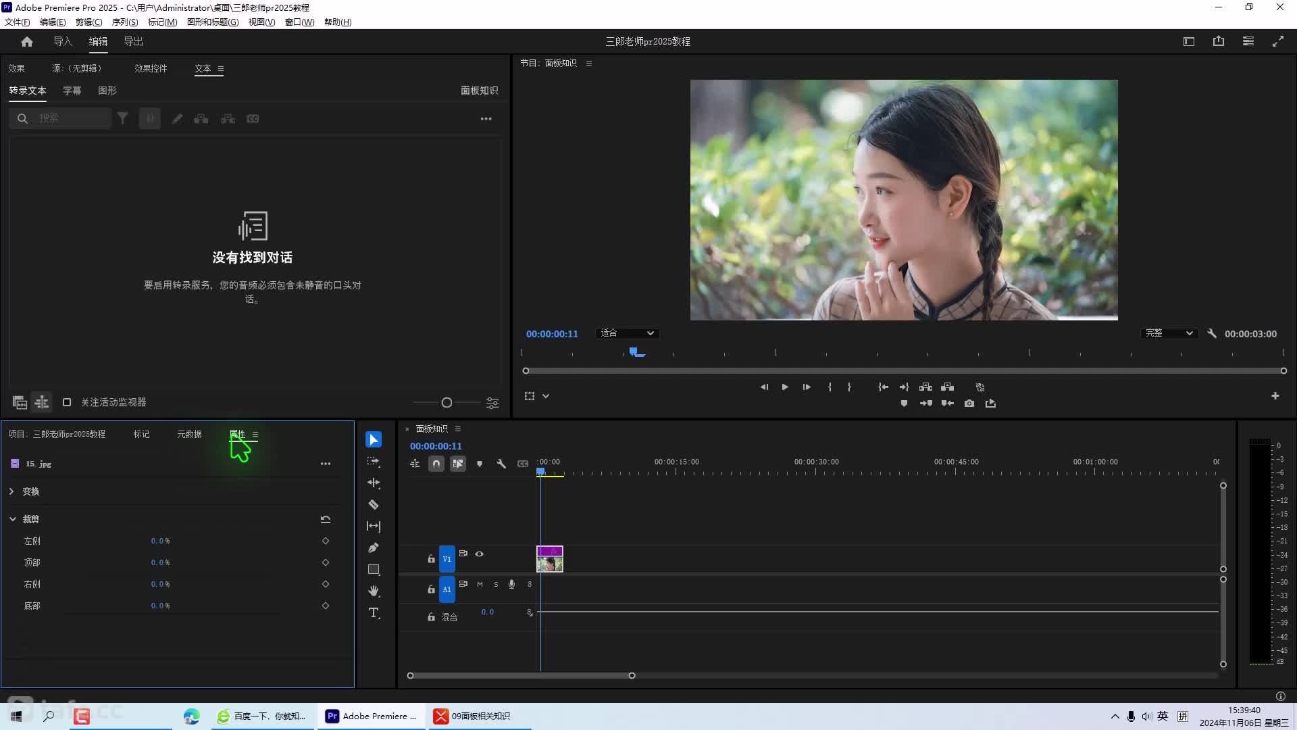Select the 15.jpg clip in timeline

pyautogui.click(x=550, y=559)
